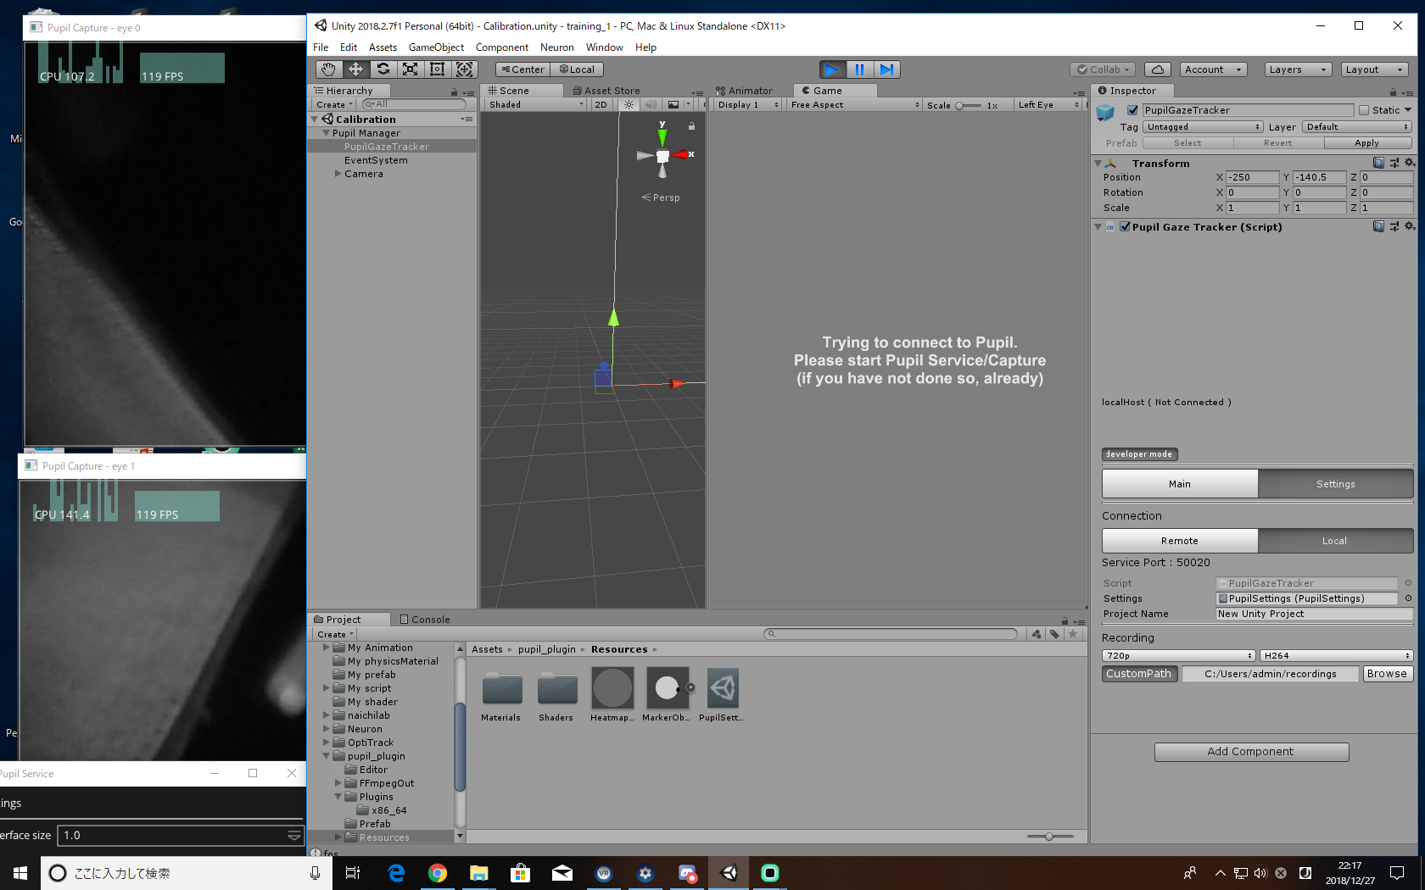Image resolution: width=1425 pixels, height=890 pixels.
Task: Open Chrome from the taskbar
Action: pyautogui.click(x=438, y=873)
